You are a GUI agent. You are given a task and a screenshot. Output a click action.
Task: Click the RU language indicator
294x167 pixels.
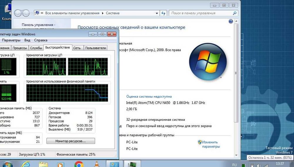(x=234, y=165)
